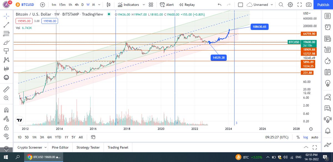The height and width of the screenshot is (162, 333).
Task: Select the zoom-in magnifier tool
Action: [6, 98]
